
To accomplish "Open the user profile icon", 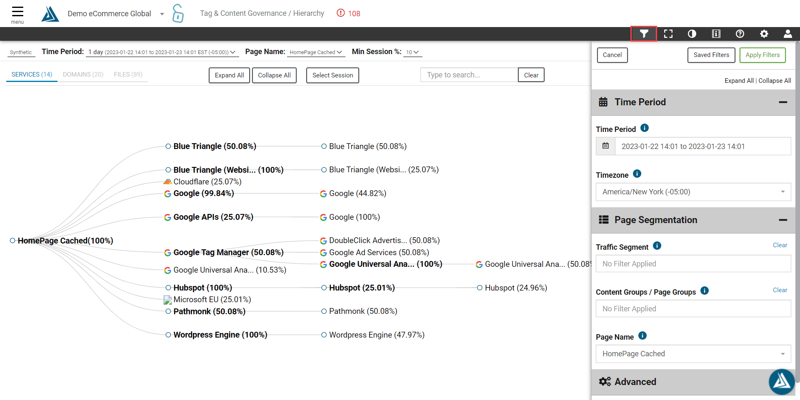I will click(788, 34).
